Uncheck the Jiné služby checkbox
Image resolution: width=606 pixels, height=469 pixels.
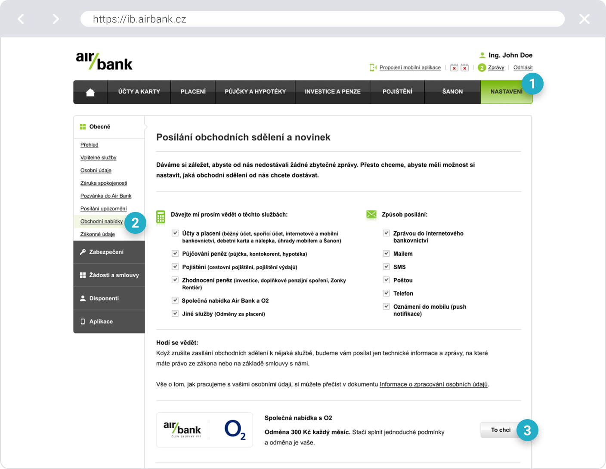175,313
